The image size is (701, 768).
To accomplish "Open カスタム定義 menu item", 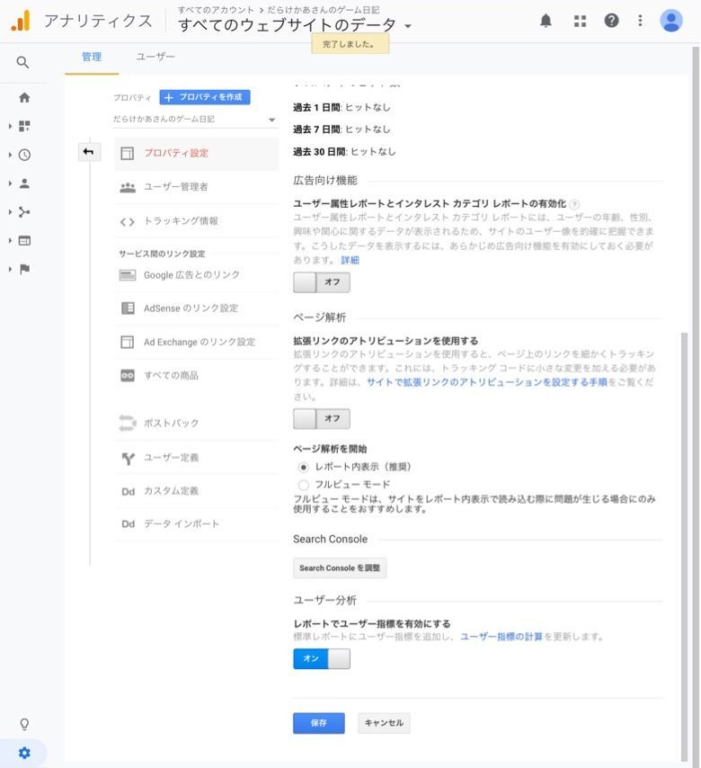I will point(196,491).
